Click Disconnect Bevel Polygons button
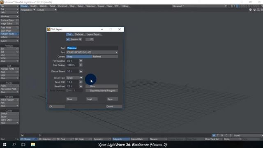263x148 pixels. tap(102, 90)
